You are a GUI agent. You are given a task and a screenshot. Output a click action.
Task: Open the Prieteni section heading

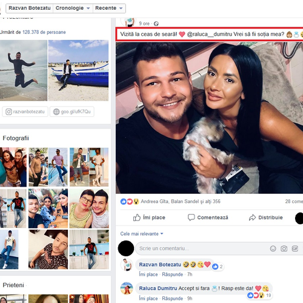(x=13, y=285)
